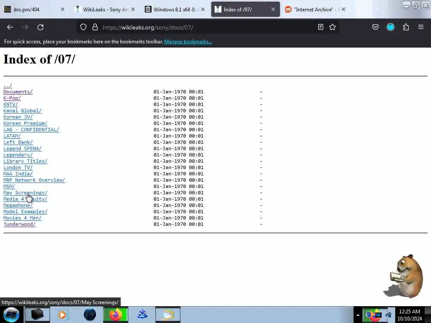The height and width of the screenshot is (323, 431).
Task: Open the Save to Pocket icon
Action: click(x=375, y=27)
